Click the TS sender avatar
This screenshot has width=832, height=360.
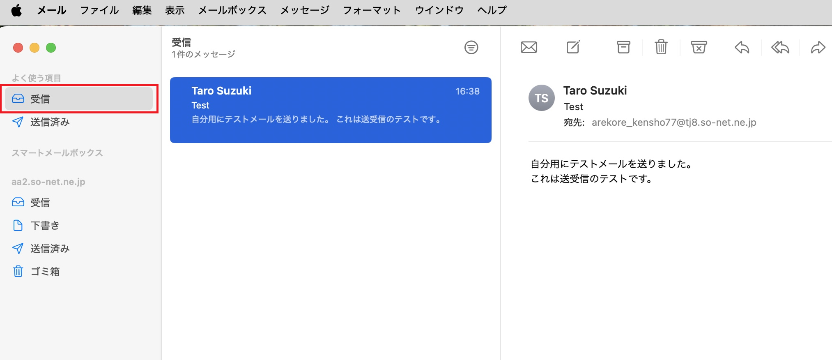[541, 98]
